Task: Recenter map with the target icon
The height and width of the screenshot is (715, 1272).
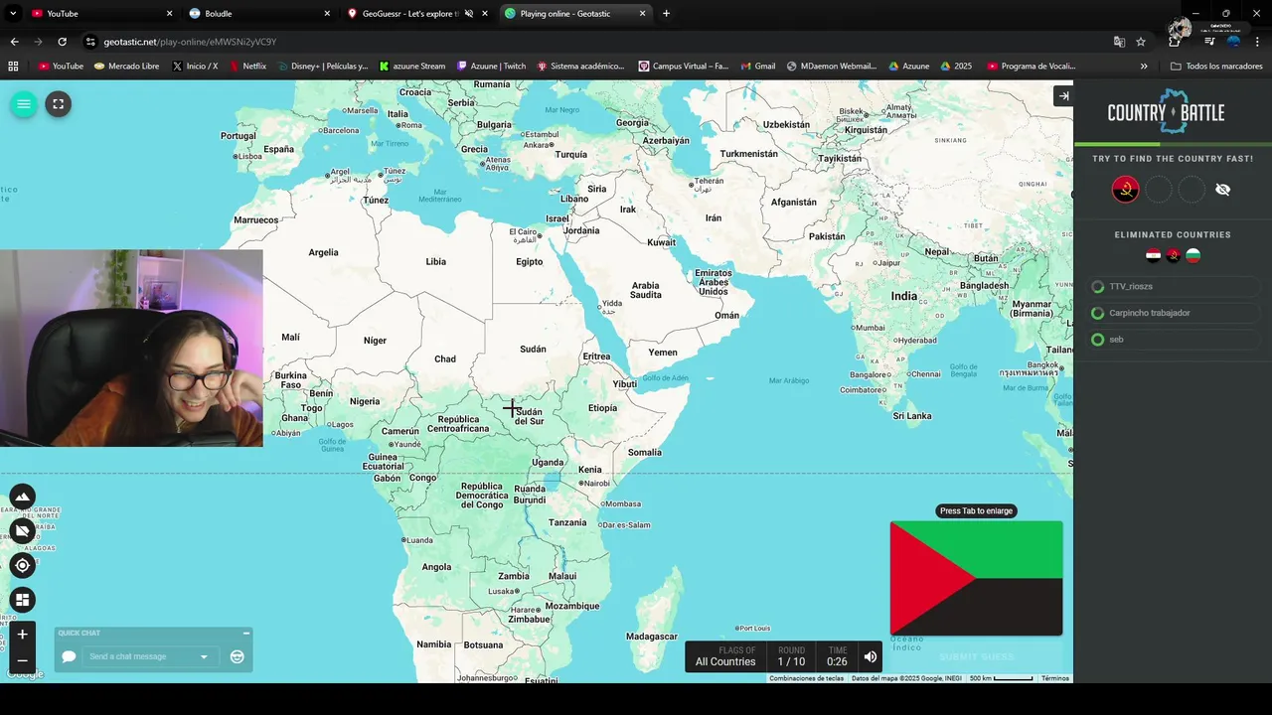Action: tap(22, 565)
